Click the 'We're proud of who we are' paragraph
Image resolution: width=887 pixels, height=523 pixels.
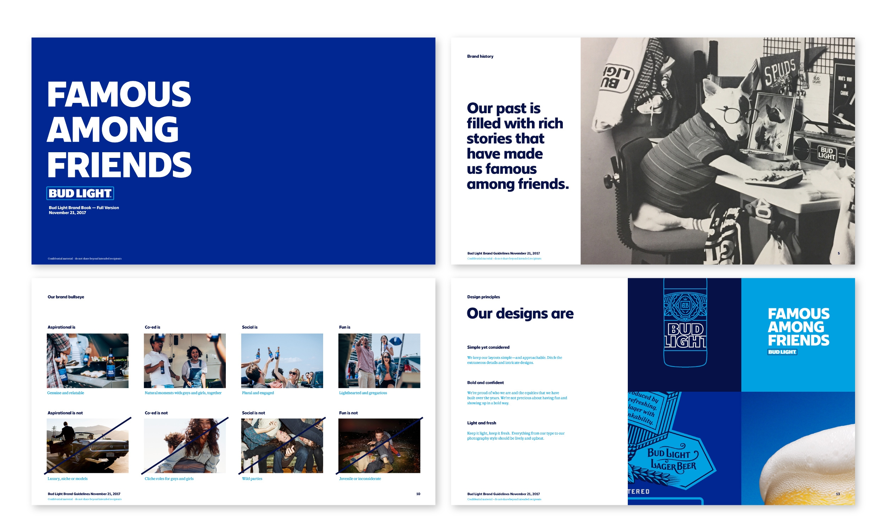click(x=517, y=398)
